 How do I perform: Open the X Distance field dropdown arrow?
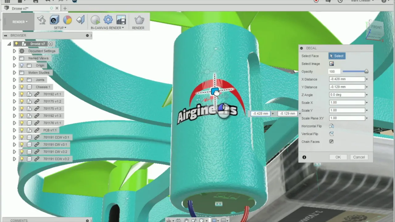point(367,79)
